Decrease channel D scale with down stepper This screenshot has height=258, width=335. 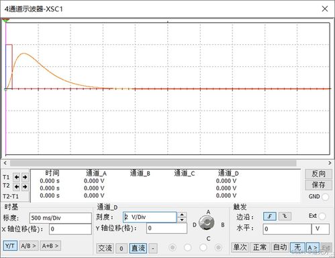pyautogui.click(x=182, y=220)
